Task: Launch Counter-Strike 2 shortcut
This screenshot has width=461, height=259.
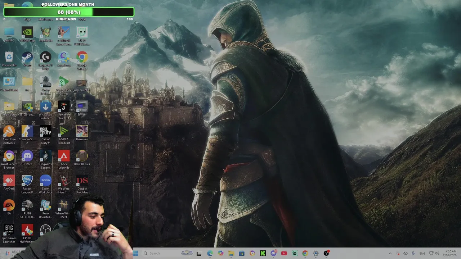Action: 27,135
